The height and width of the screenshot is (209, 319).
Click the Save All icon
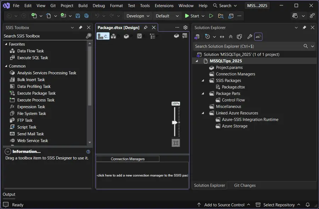[86, 16]
